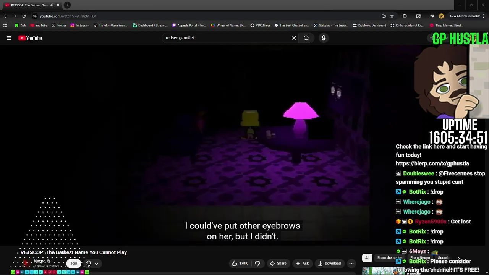Image resolution: width=489 pixels, height=275 pixels.
Task: Open a new Chrome tab with plus
Action: click(67, 5)
